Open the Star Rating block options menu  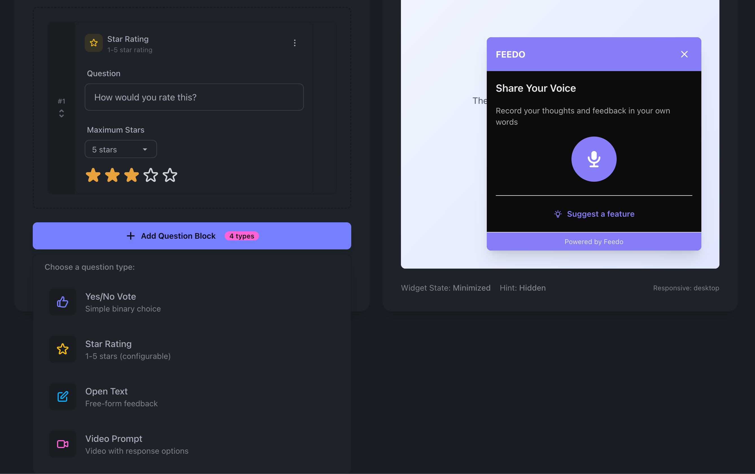pyautogui.click(x=294, y=43)
